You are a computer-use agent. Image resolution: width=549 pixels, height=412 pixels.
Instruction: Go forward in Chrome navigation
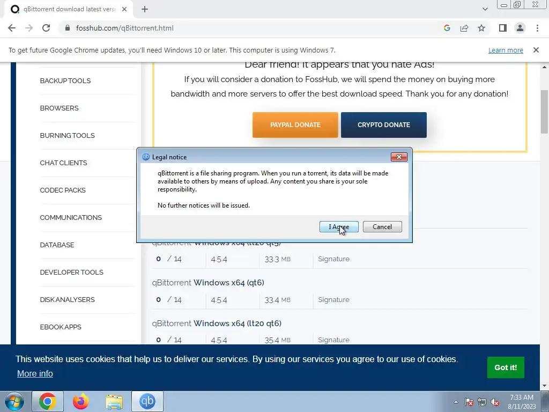coord(29,28)
